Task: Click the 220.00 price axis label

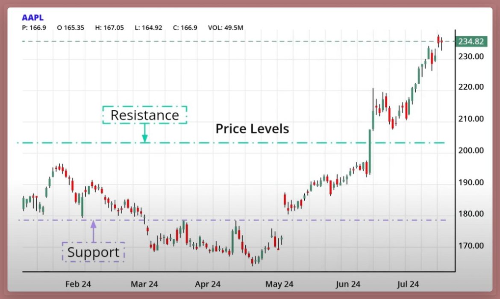Action: pyautogui.click(x=471, y=87)
